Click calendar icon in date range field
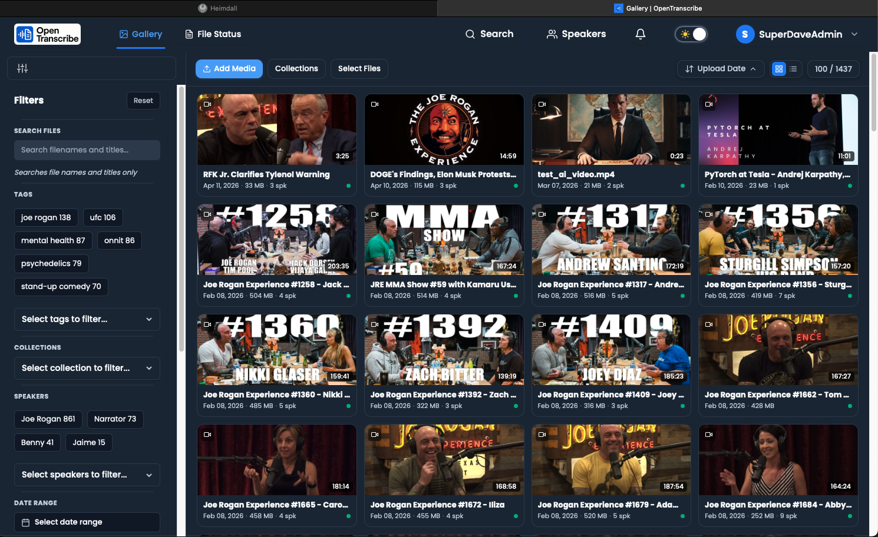878x537 pixels. click(x=25, y=522)
